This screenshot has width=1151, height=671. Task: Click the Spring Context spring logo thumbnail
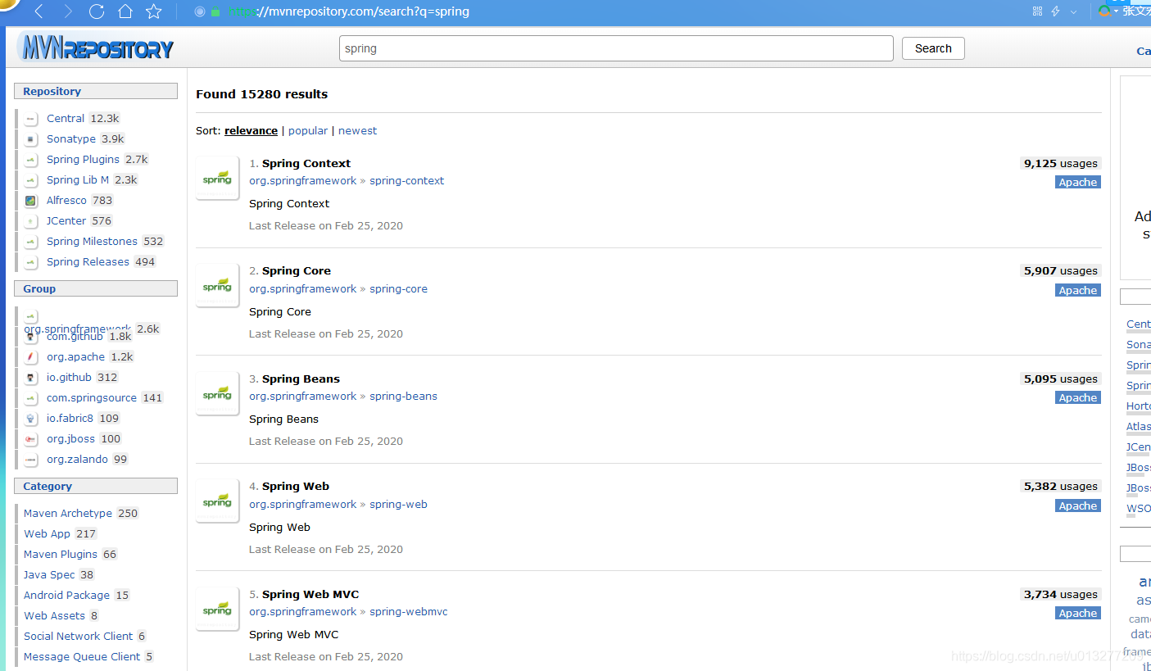tap(217, 178)
